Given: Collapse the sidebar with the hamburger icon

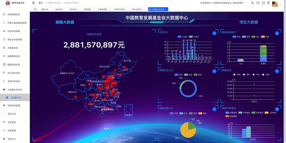Looking at the screenshot, I should [34, 3].
